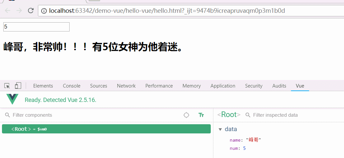The image size is (344, 158).
Task: Open the Network tab
Action: click(x=126, y=86)
